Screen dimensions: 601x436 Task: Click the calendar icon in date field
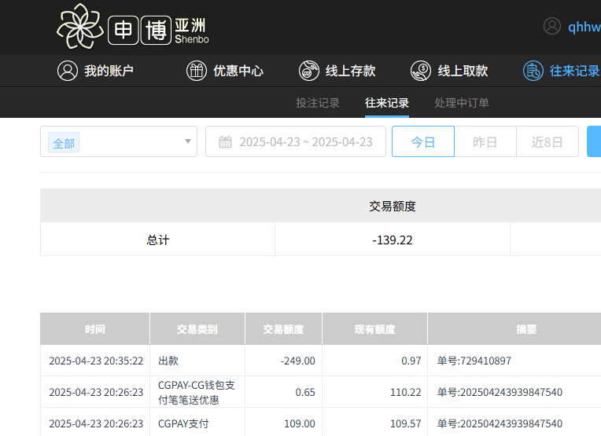tap(226, 142)
